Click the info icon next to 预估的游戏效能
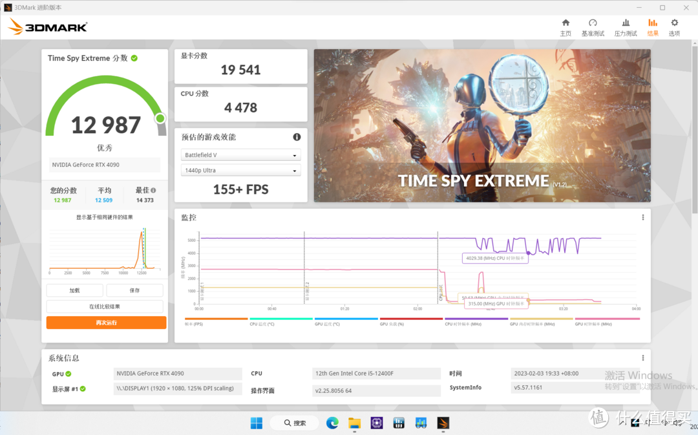The width and height of the screenshot is (698, 435). tap(297, 137)
